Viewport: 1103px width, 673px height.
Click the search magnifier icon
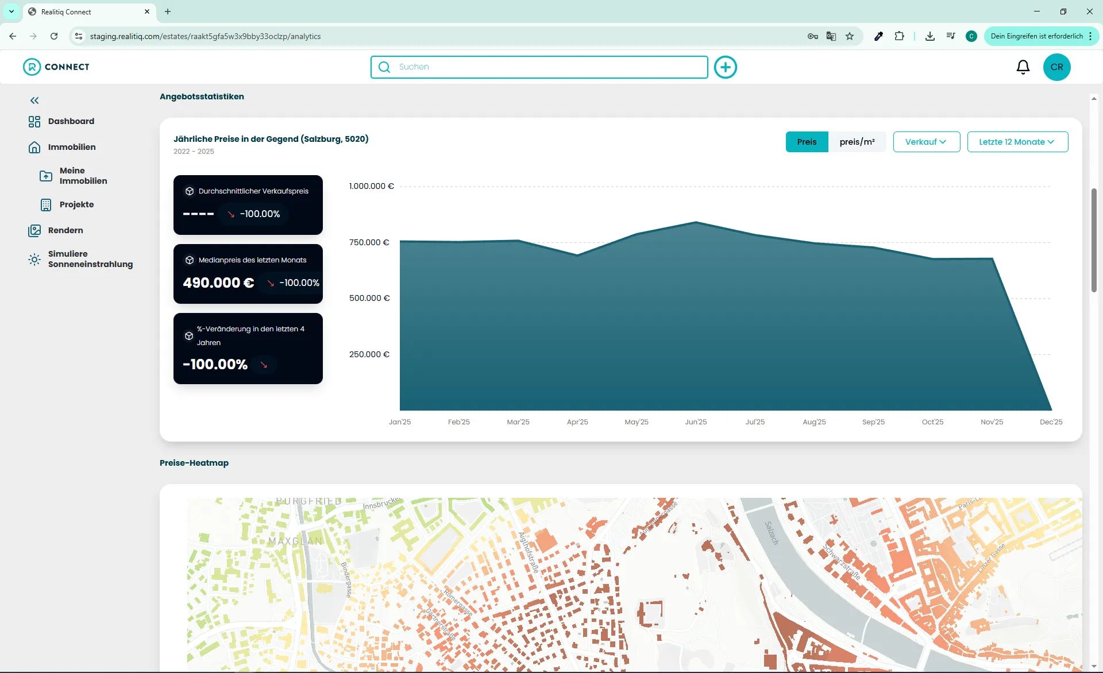(384, 67)
